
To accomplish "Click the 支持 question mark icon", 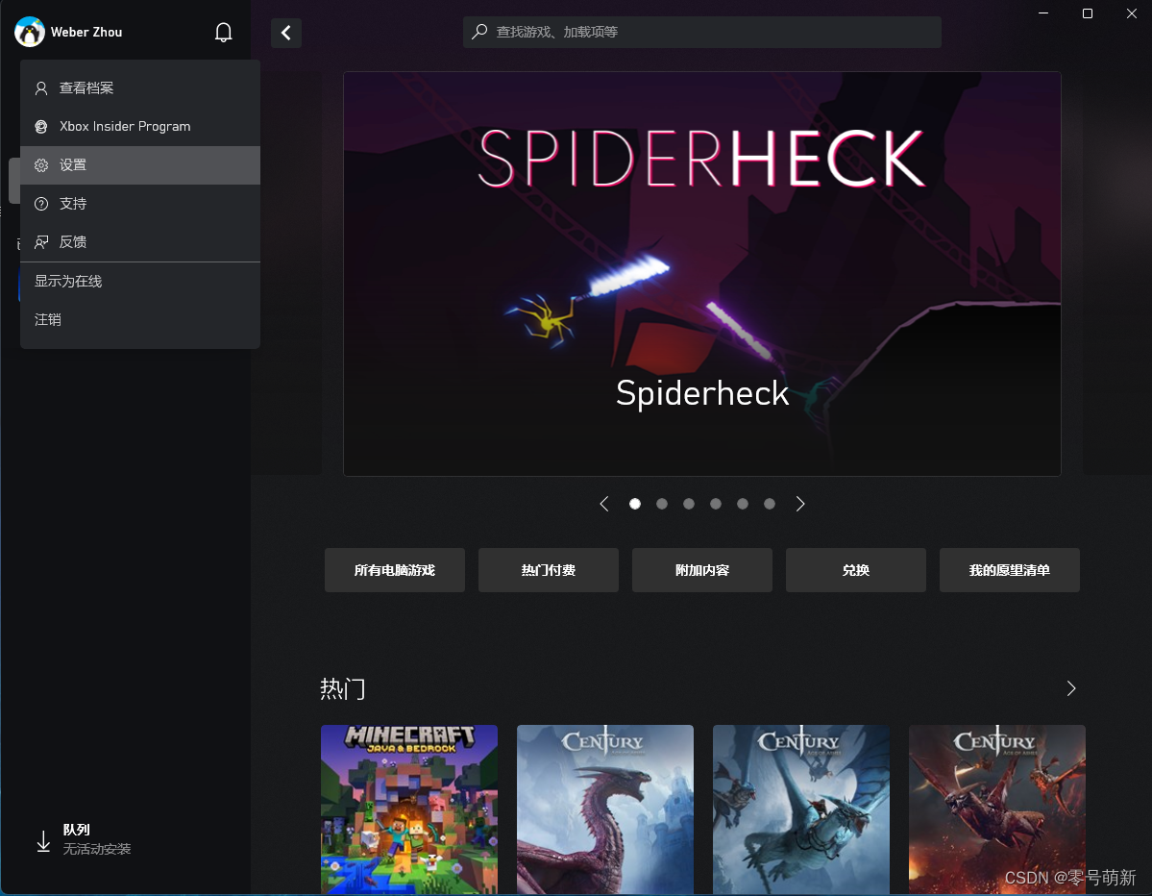I will coord(41,204).
